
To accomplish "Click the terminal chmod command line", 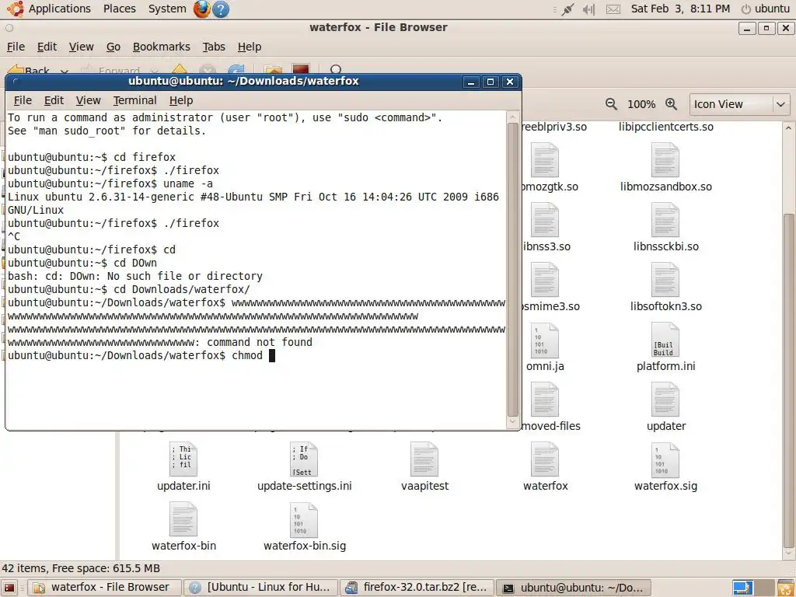I will click(x=141, y=355).
